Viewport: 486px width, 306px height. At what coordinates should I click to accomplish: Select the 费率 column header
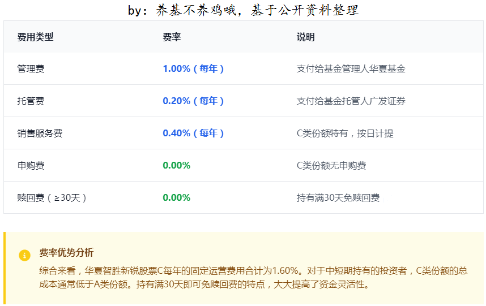(x=172, y=37)
